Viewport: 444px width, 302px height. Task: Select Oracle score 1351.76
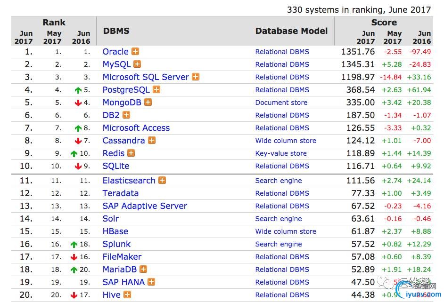tap(358, 52)
